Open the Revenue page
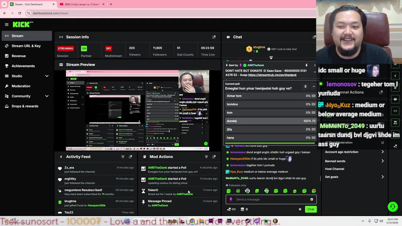Viewport: 402px width, 226px height. (27, 56)
